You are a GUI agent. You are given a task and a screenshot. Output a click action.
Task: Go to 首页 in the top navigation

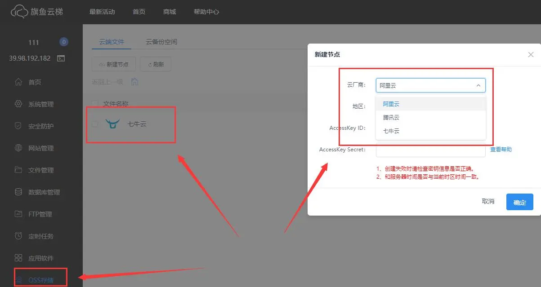[x=139, y=12]
